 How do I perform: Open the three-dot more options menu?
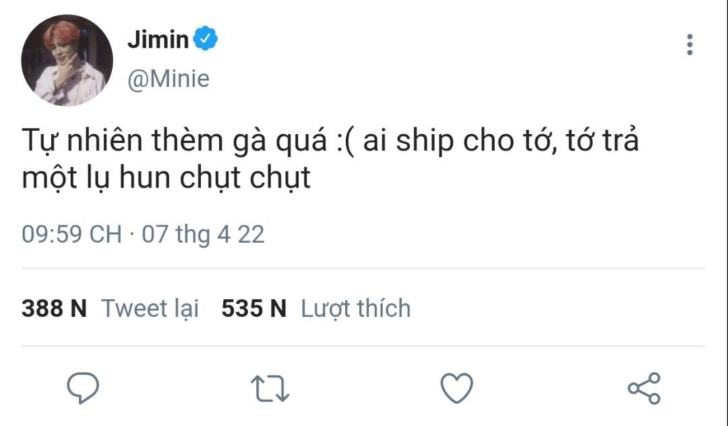point(690,44)
